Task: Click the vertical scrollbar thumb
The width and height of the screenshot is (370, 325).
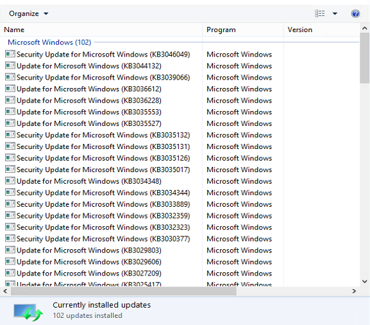Action: pos(365,58)
